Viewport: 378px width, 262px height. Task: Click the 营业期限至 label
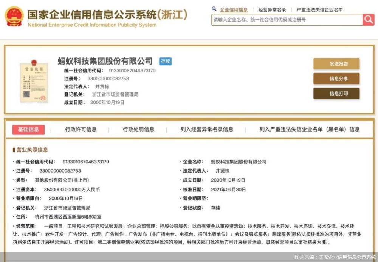[195, 199]
